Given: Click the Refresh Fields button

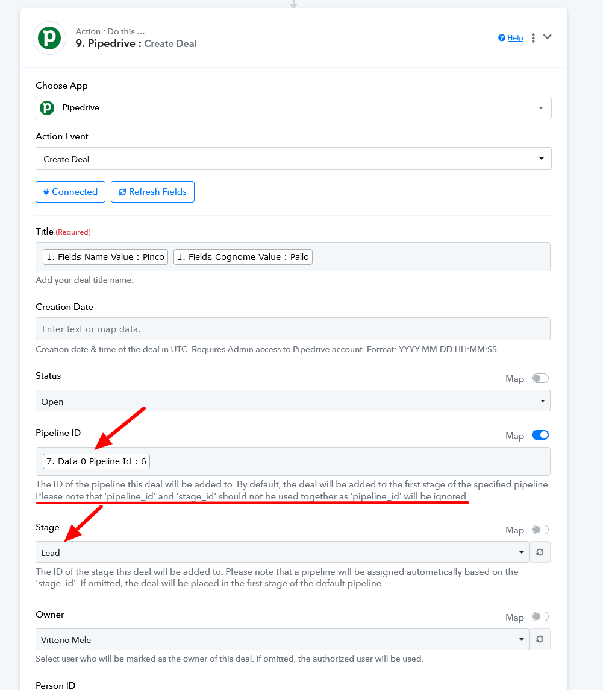Looking at the screenshot, I should [x=152, y=192].
